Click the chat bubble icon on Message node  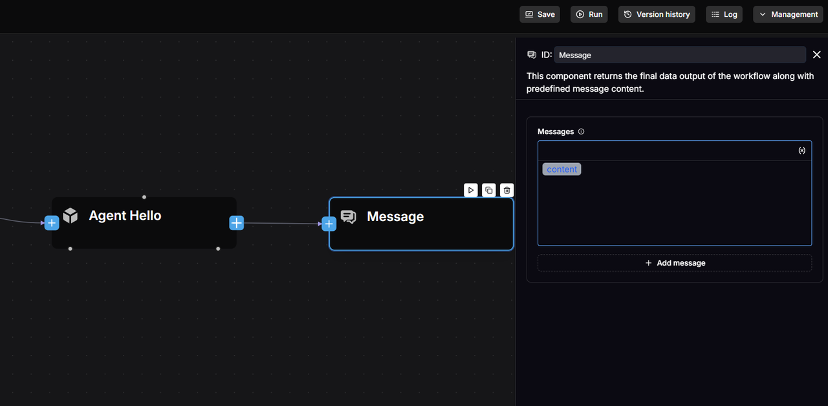click(349, 217)
